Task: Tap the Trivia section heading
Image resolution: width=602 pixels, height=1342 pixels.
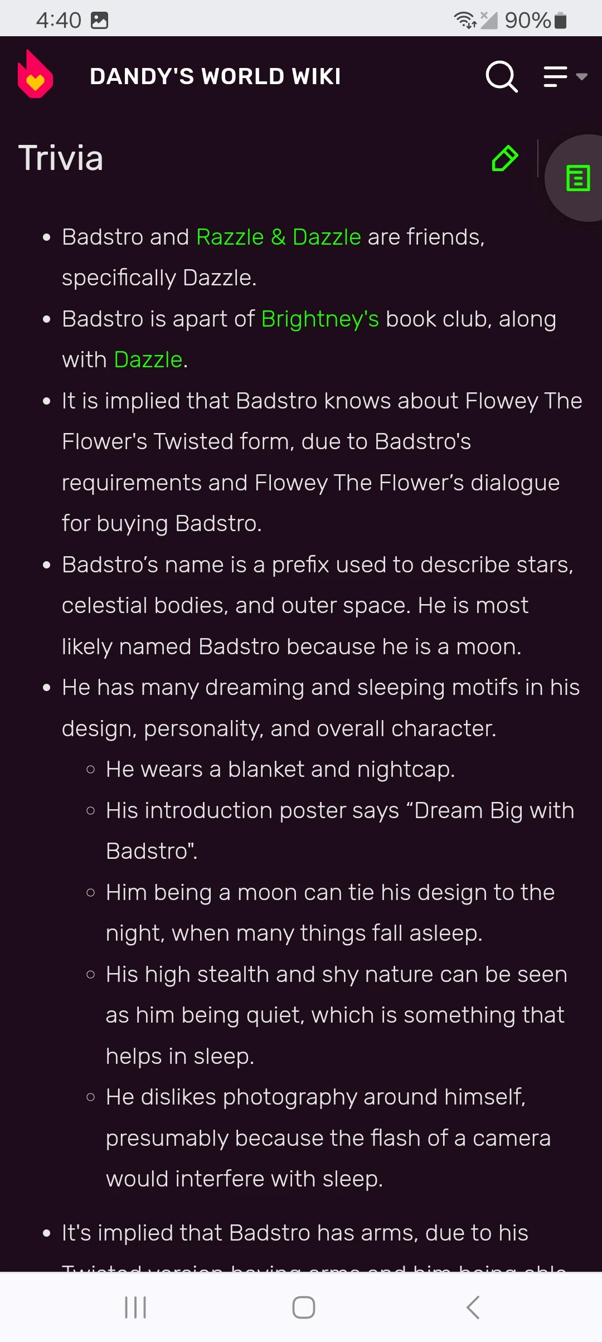Action: pos(61,158)
